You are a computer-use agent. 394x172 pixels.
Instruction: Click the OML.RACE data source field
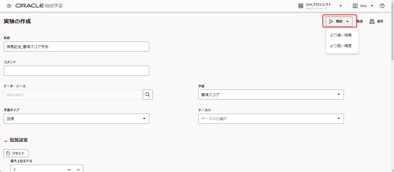click(x=73, y=95)
